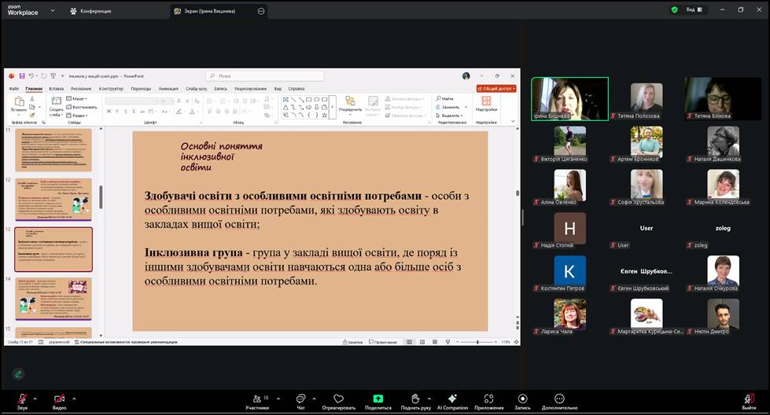Start recording with the Record button
Image resolution: width=770 pixels, height=415 pixels.
coord(522,399)
